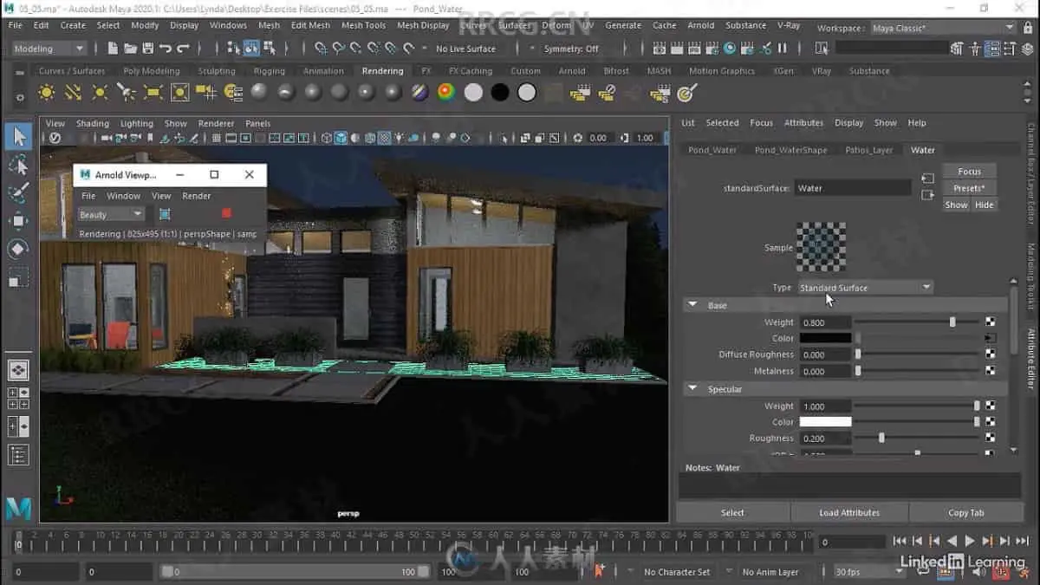
Task: Click the area light shelf icon
Action: click(x=153, y=92)
